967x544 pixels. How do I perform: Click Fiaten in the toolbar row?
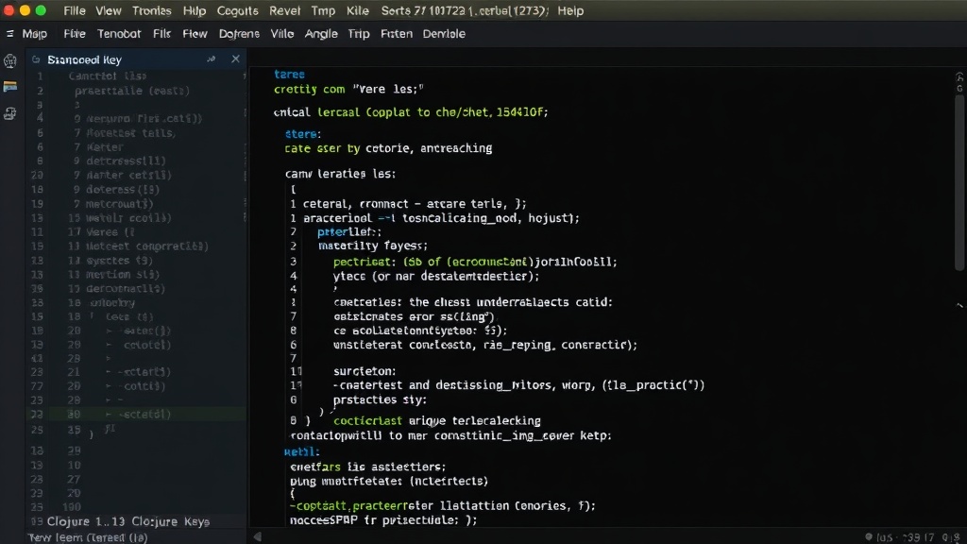pos(396,34)
